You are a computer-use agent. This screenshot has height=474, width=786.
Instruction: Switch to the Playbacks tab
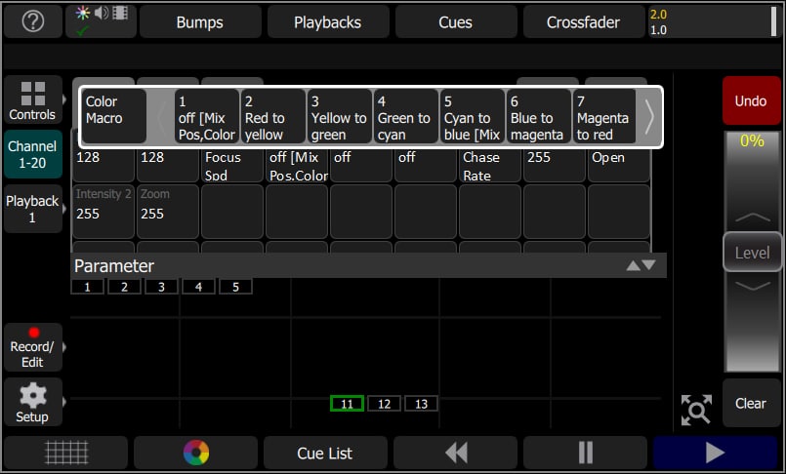[327, 22]
